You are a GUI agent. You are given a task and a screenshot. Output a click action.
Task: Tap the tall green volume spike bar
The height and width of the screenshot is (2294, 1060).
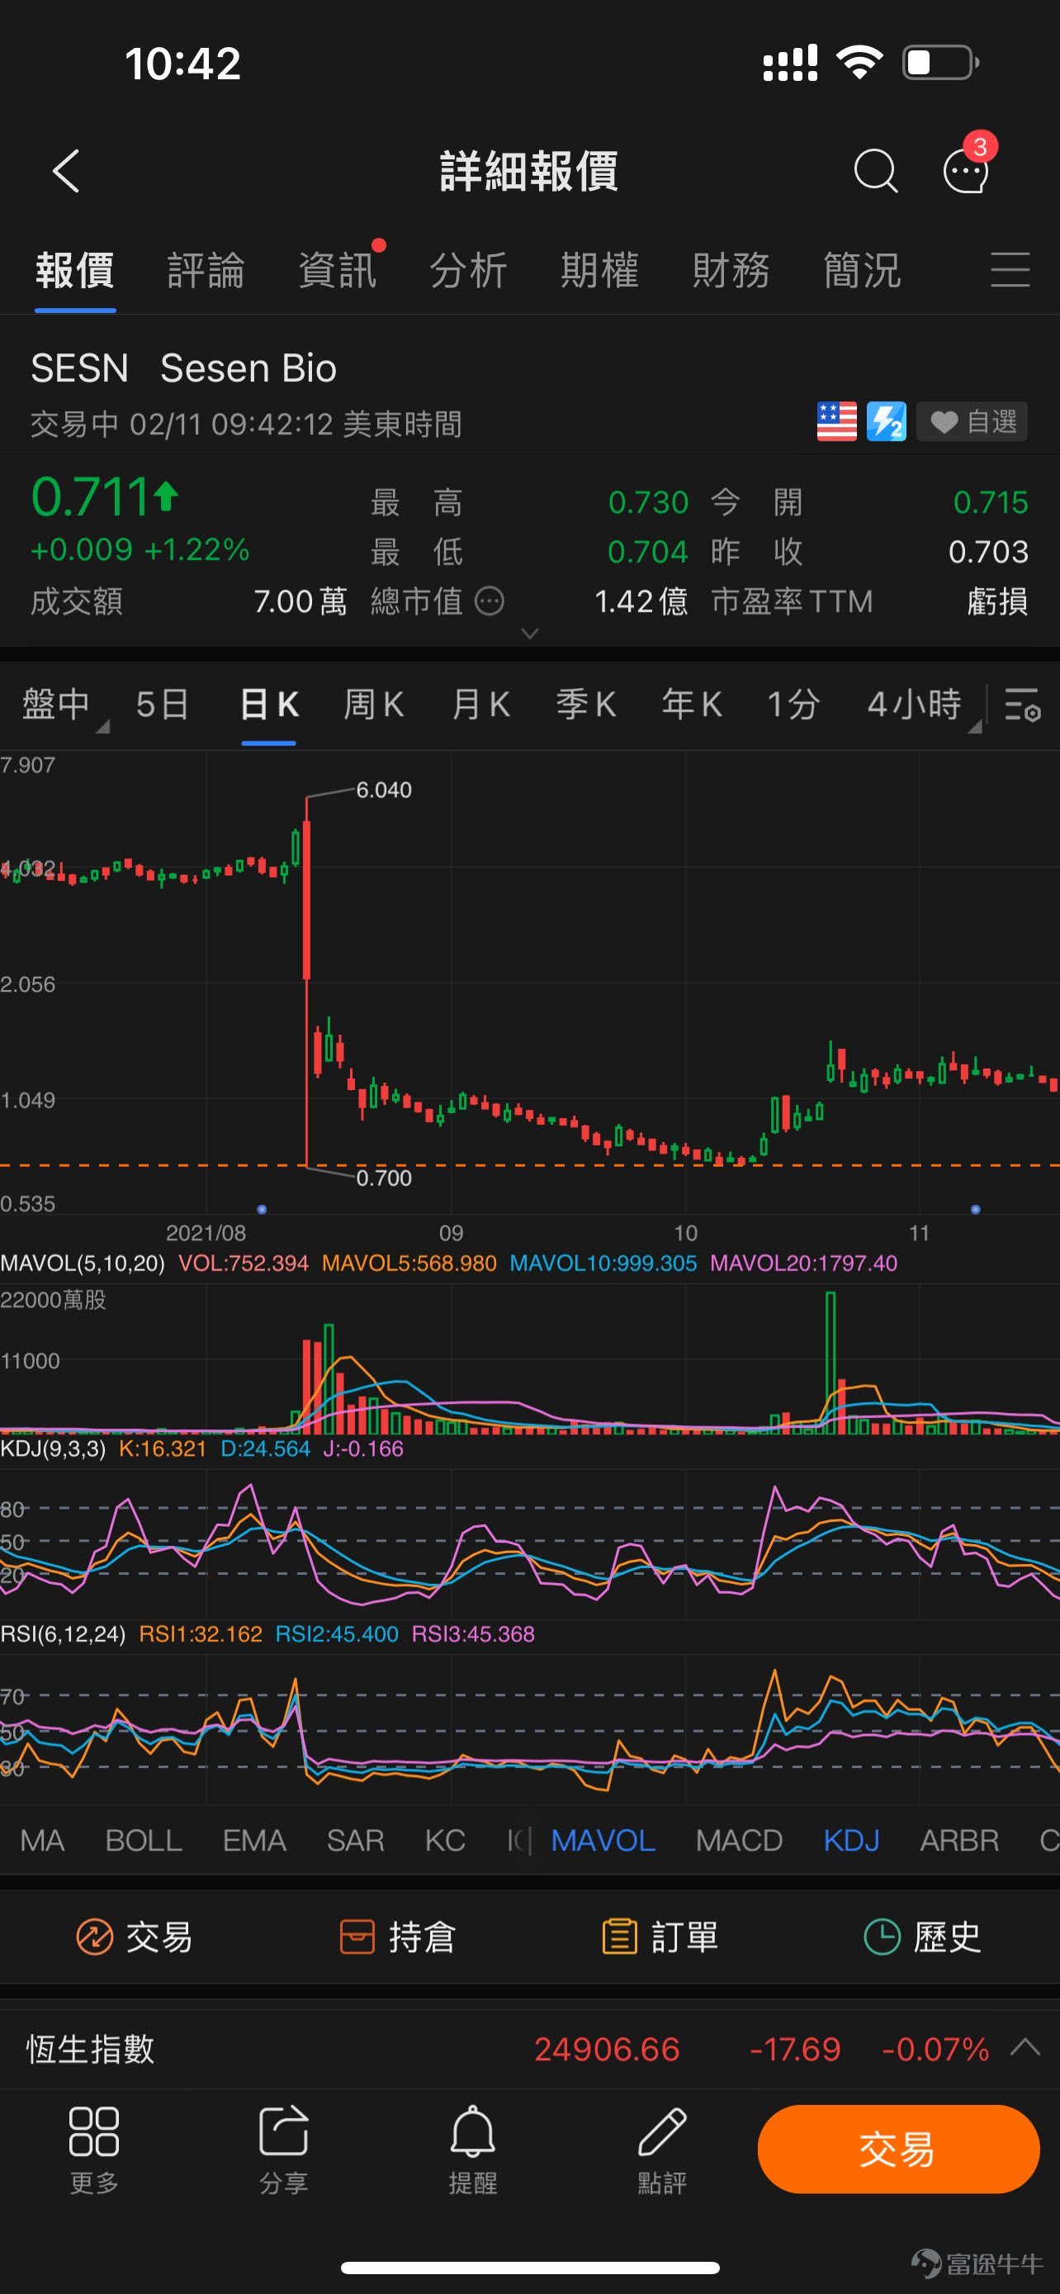pos(830,1362)
